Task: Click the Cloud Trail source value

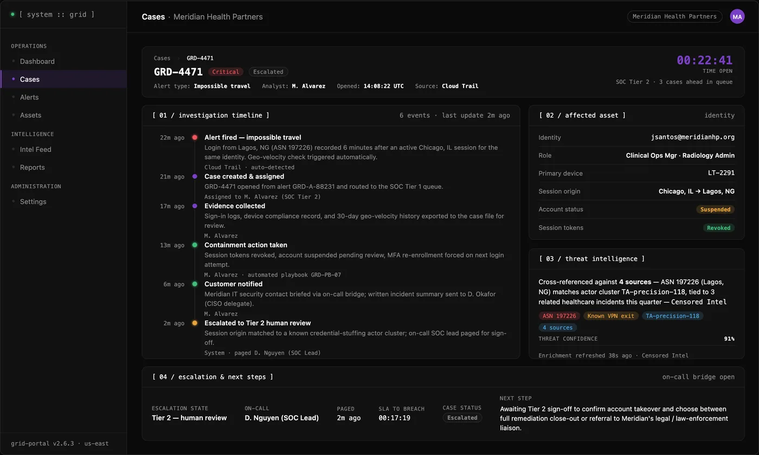Action: click(460, 86)
